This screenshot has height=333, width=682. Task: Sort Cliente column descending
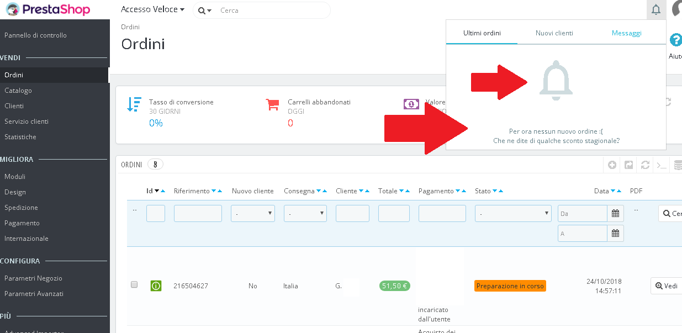click(361, 191)
